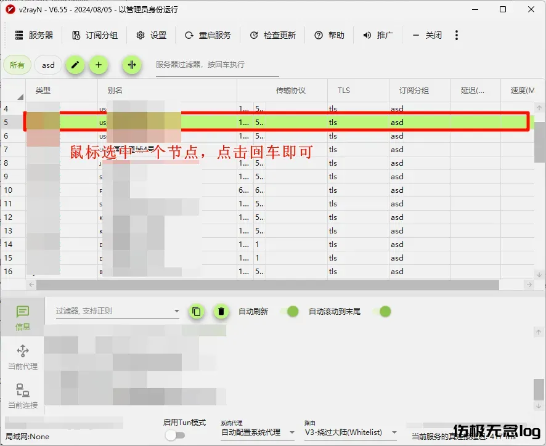Sort by the TLS column header

click(x=358, y=91)
